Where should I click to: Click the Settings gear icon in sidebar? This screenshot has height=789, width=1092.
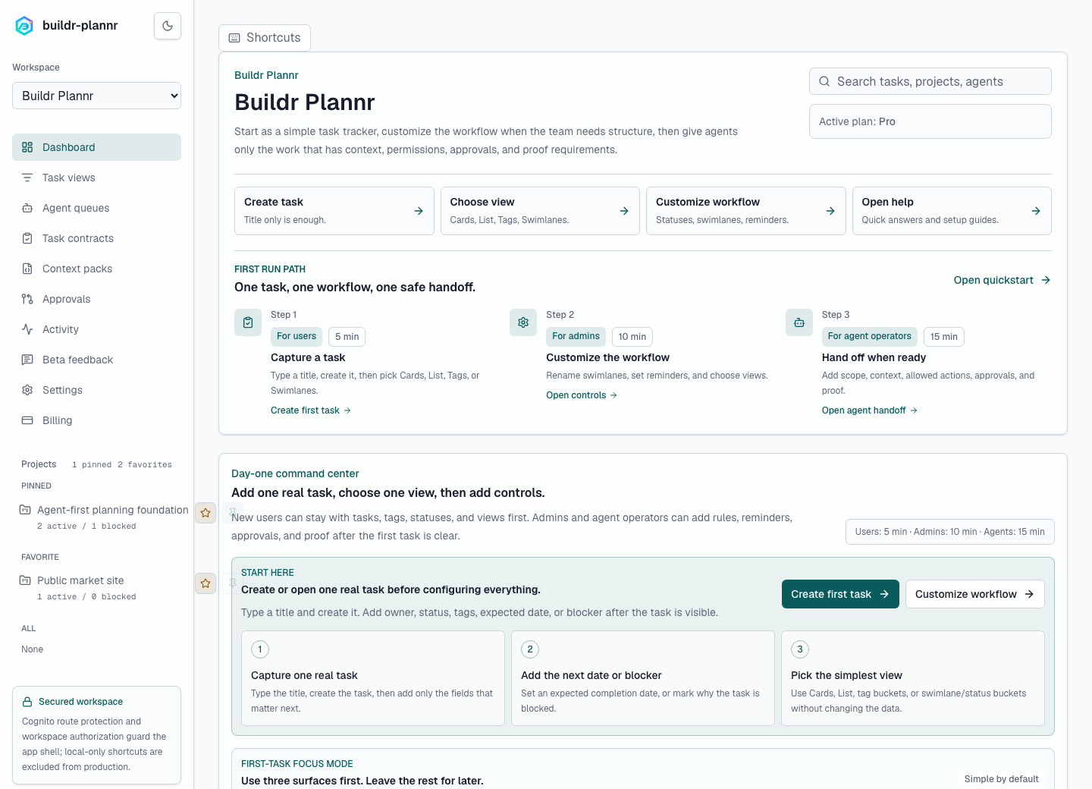point(27,390)
